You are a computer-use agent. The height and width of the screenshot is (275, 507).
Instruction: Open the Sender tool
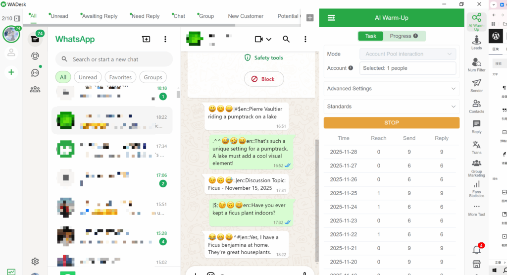click(x=476, y=85)
